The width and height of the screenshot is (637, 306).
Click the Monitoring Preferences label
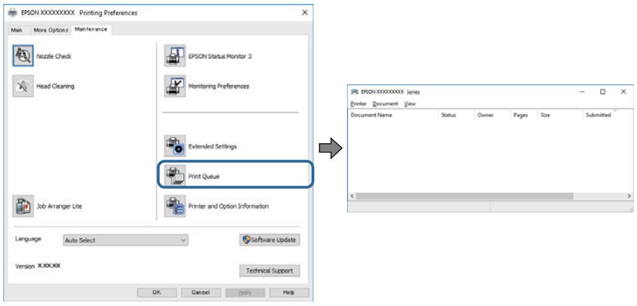219,86
